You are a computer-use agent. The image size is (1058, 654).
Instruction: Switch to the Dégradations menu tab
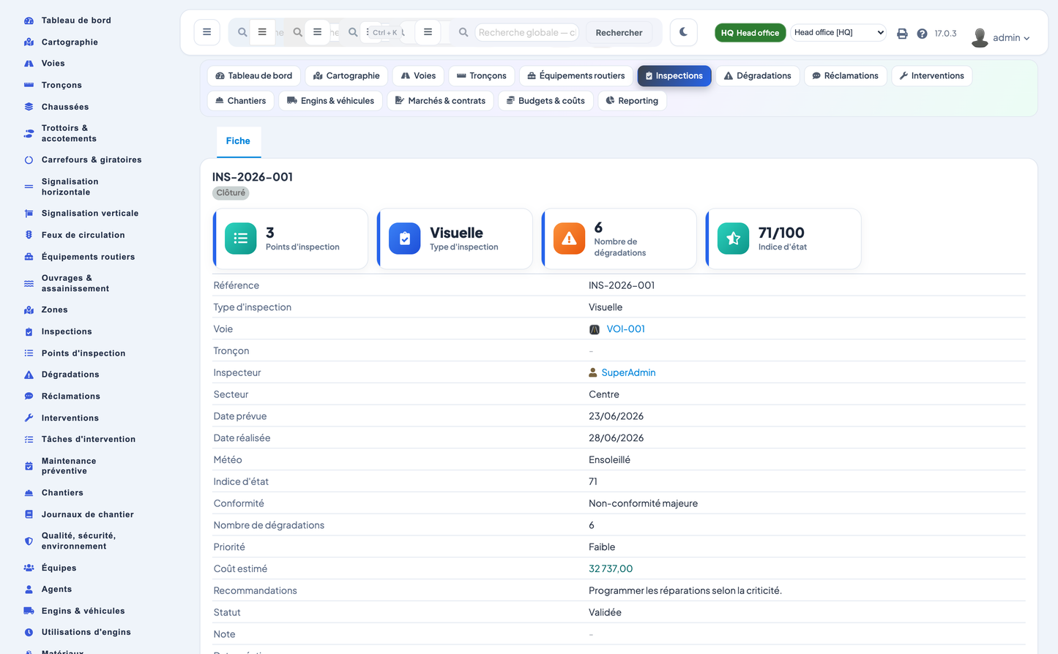[757, 76]
